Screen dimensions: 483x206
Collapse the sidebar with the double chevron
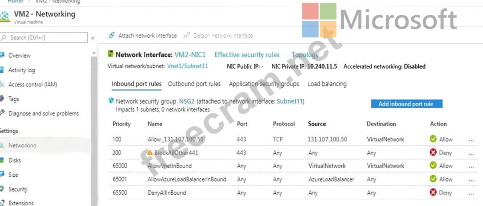point(93,38)
